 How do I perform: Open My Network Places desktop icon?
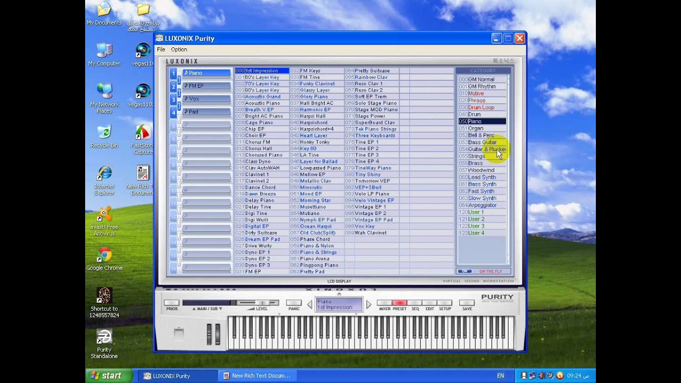tap(104, 98)
